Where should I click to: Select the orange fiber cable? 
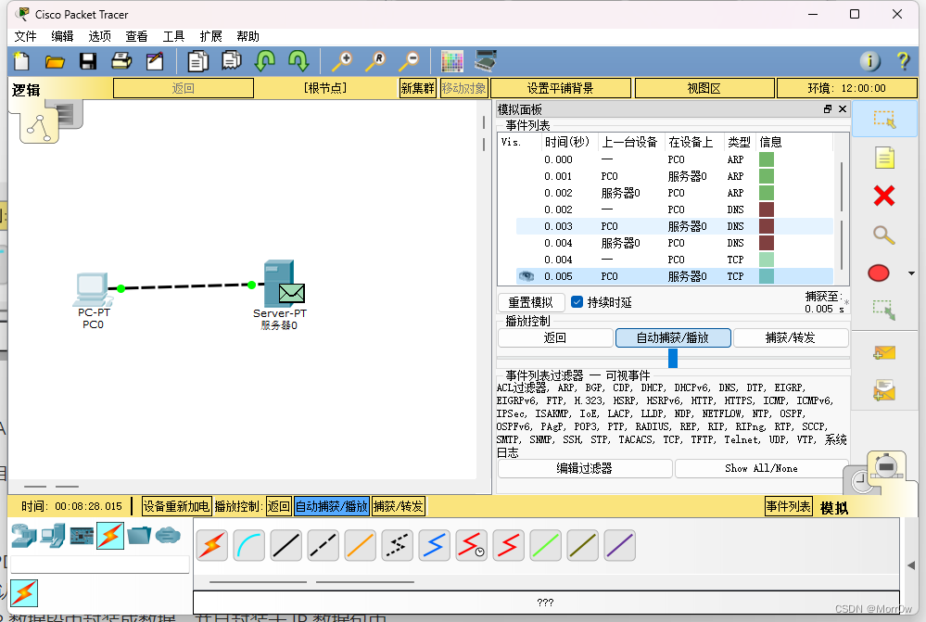(361, 545)
